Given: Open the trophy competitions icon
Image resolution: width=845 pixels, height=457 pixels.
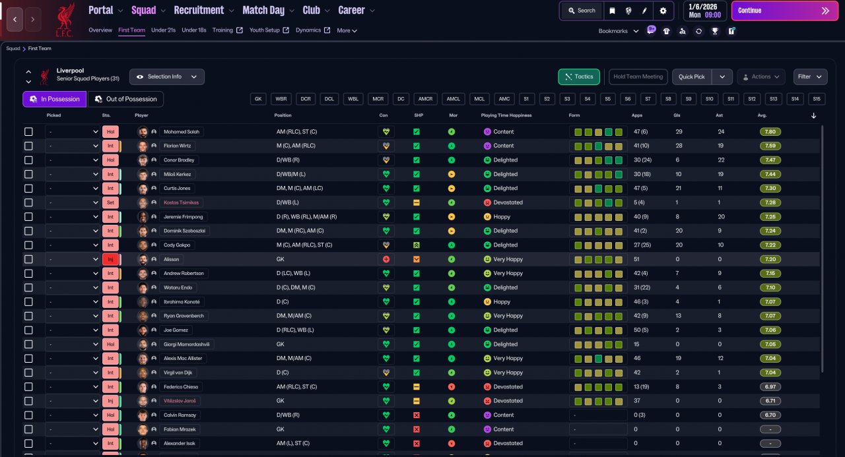Looking at the screenshot, I should [x=715, y=31].
